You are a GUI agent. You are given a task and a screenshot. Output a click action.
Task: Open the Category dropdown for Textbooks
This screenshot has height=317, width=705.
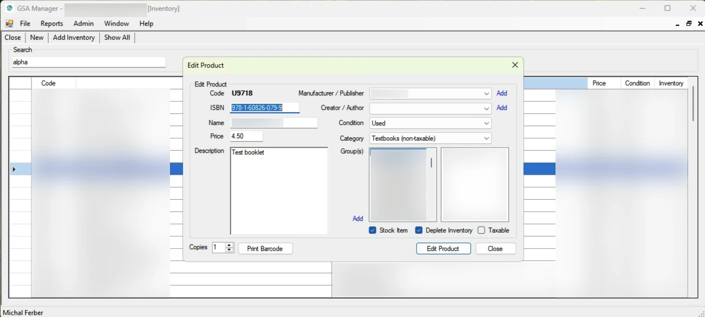[x=486, y=138]
